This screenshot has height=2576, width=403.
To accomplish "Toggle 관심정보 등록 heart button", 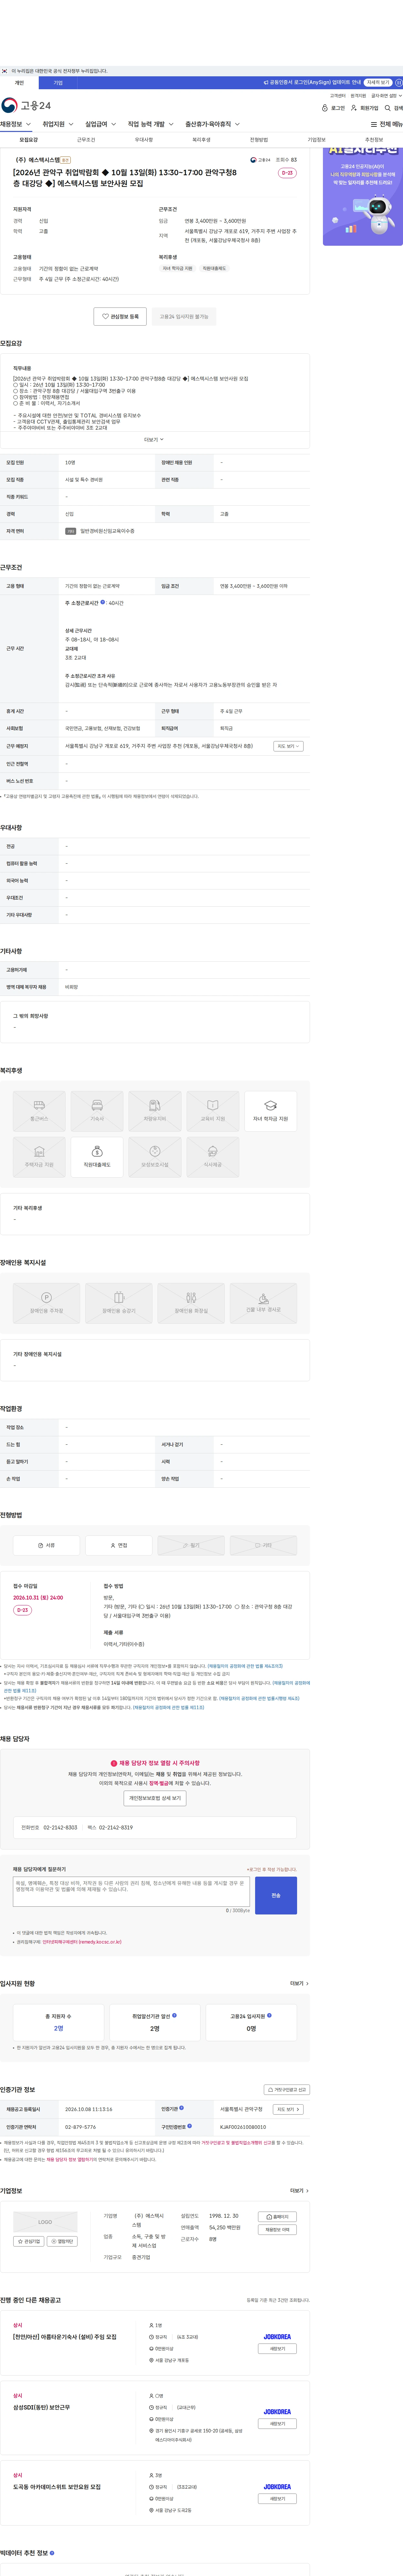I will pyautogui.click(x=120, y=316).
